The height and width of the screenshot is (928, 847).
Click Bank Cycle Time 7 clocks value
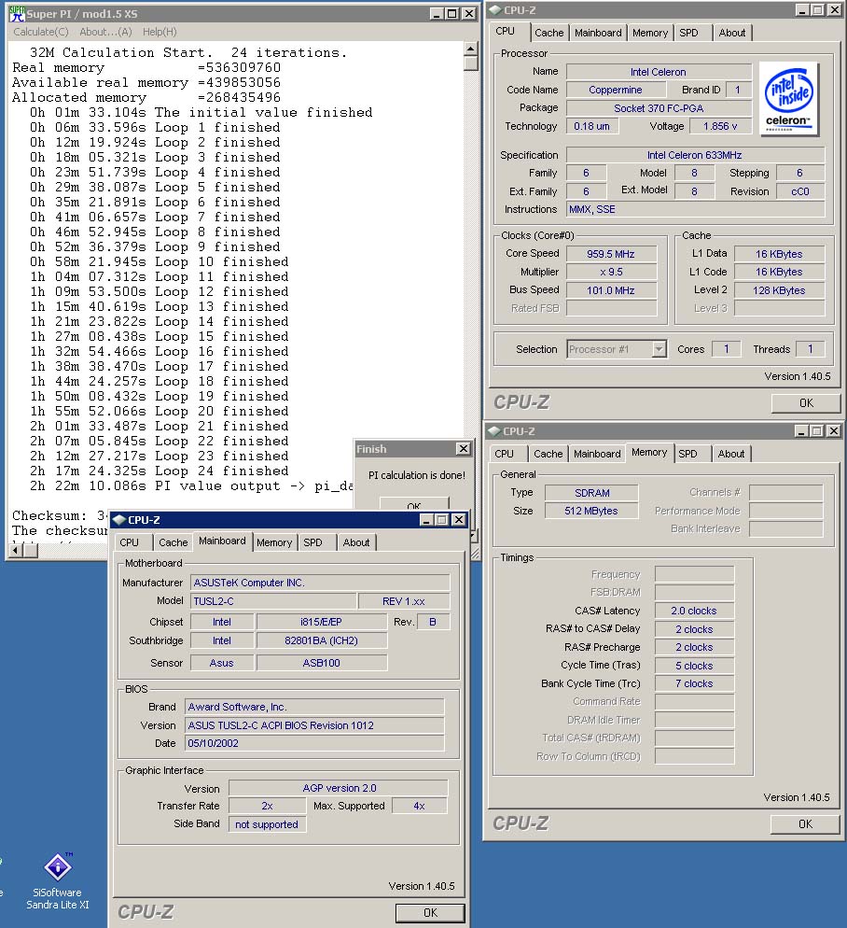pyautogui.click(x=694, y=683)
